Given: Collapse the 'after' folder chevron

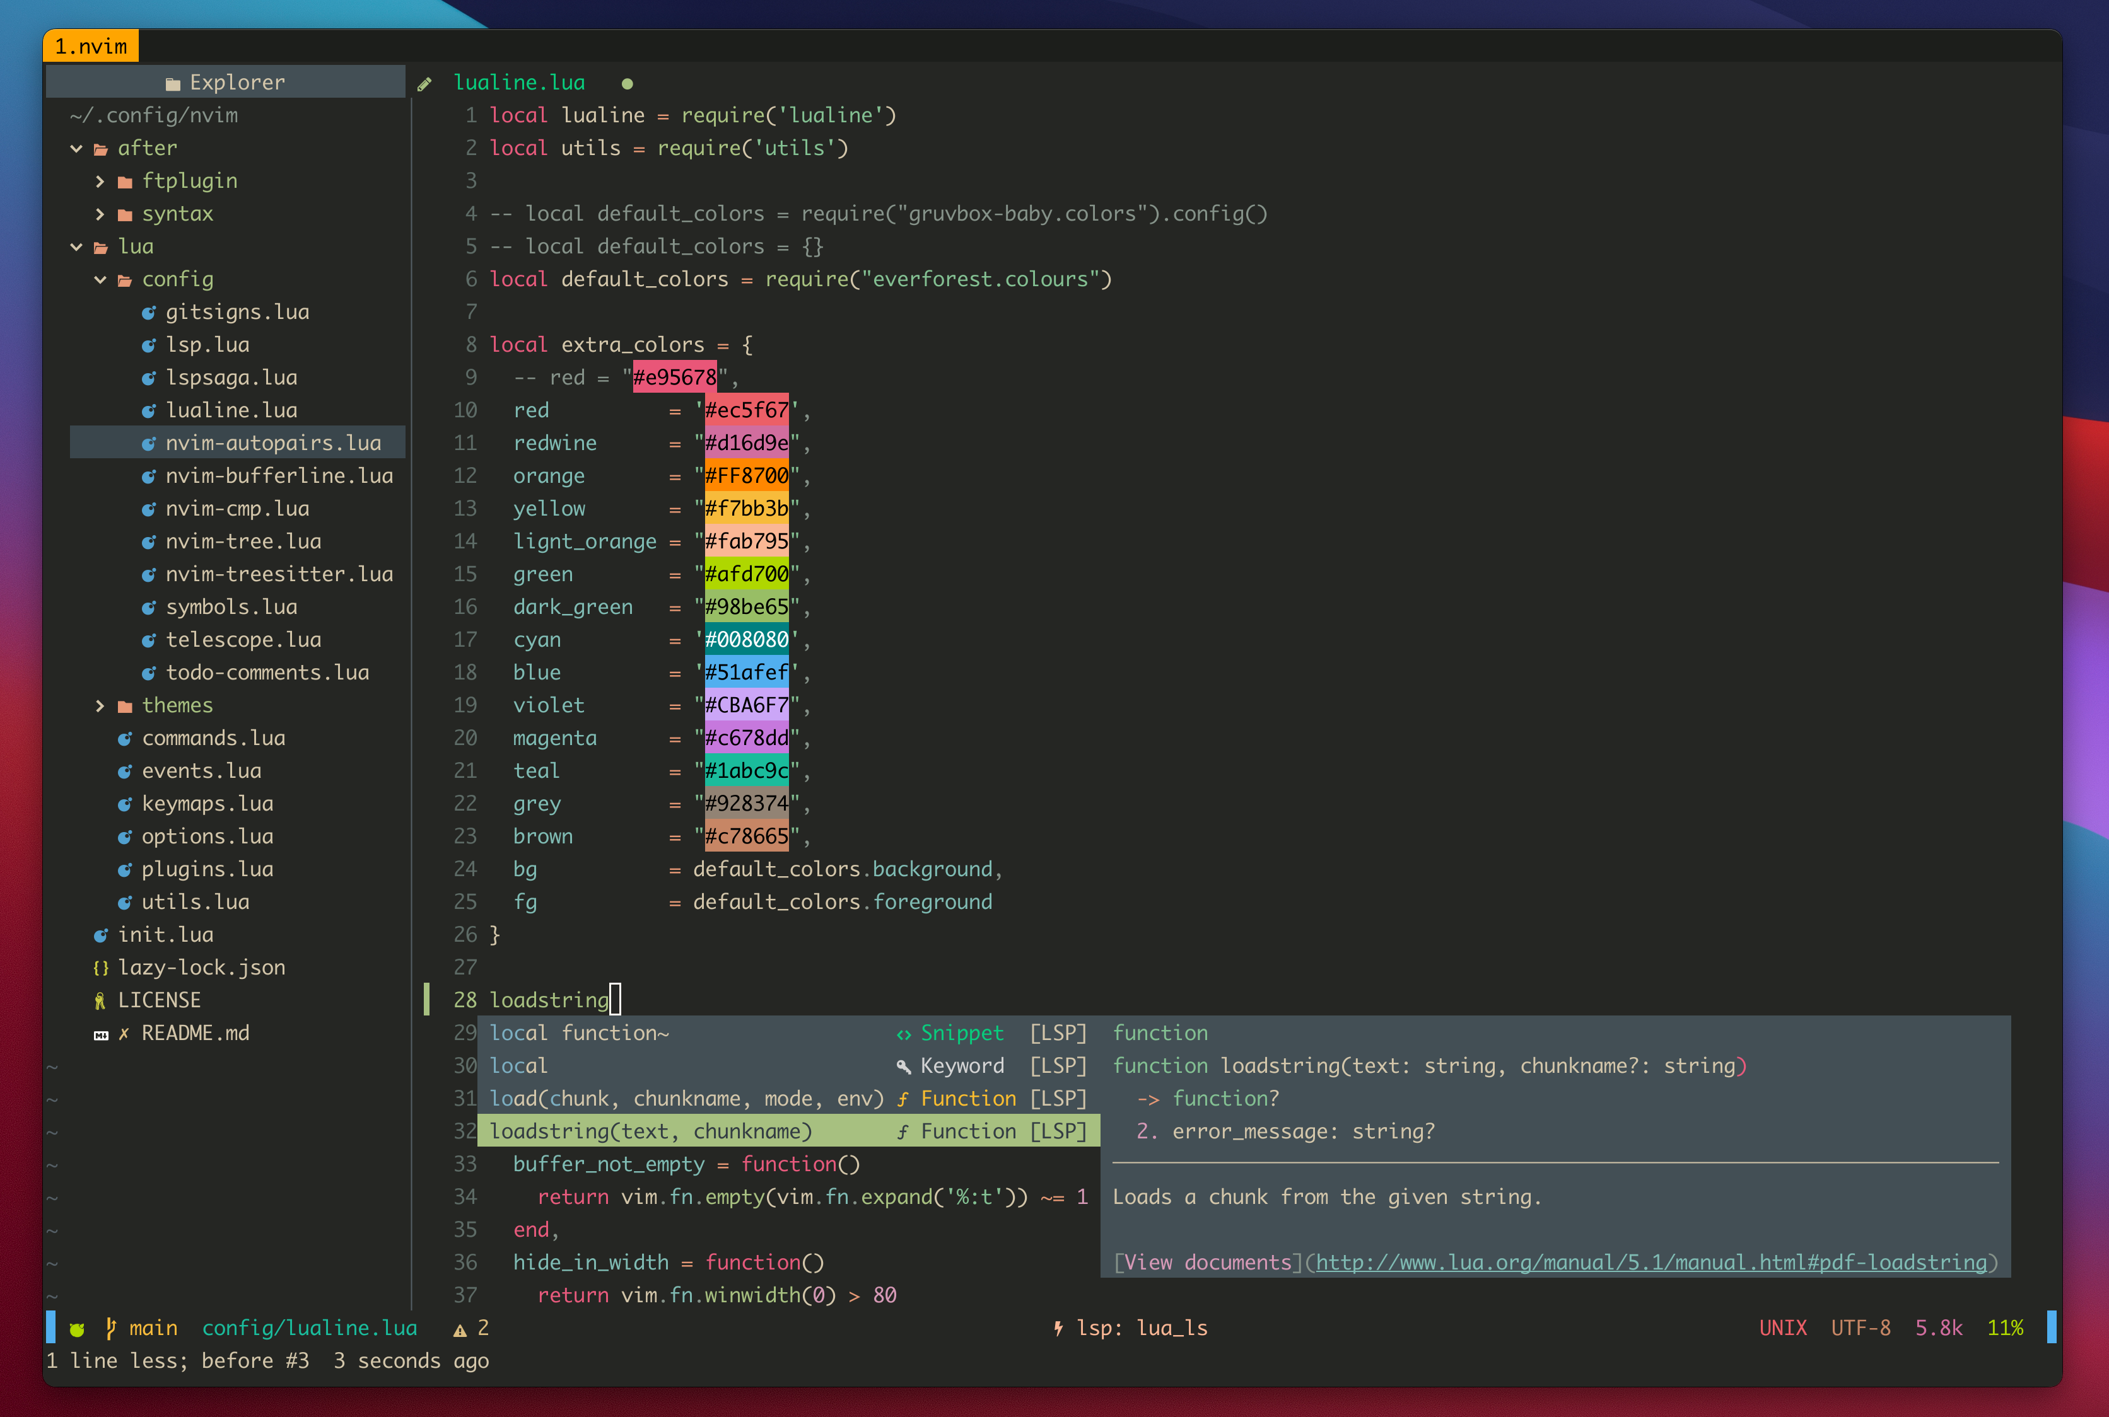Looking at the screenshot, I should pyautogui.click(x=77, y=148).
